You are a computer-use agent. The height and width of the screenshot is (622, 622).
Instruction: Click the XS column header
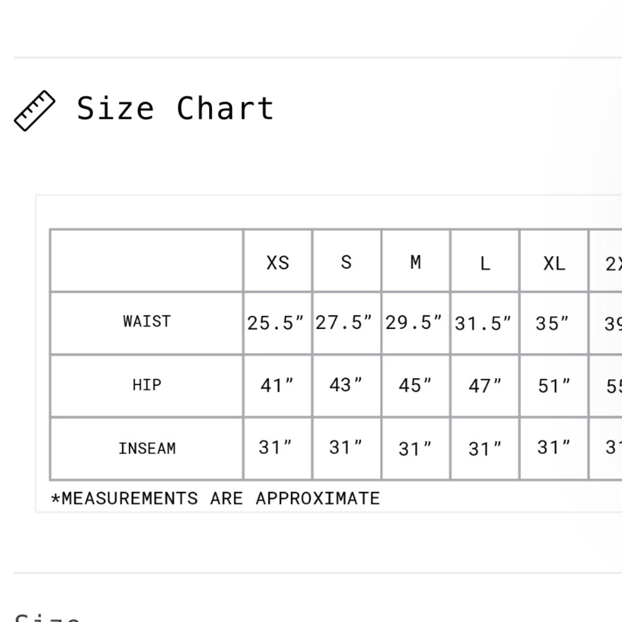tap(277, 262)
